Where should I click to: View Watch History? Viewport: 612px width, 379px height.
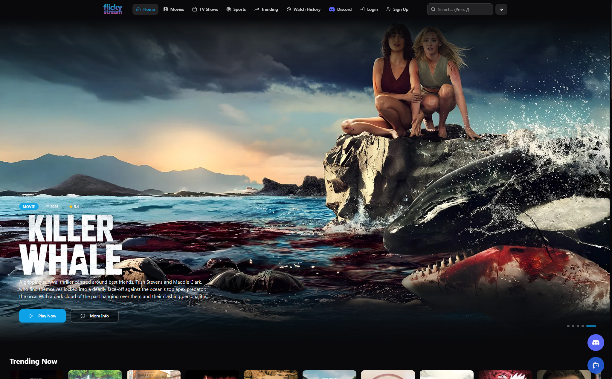303,9
